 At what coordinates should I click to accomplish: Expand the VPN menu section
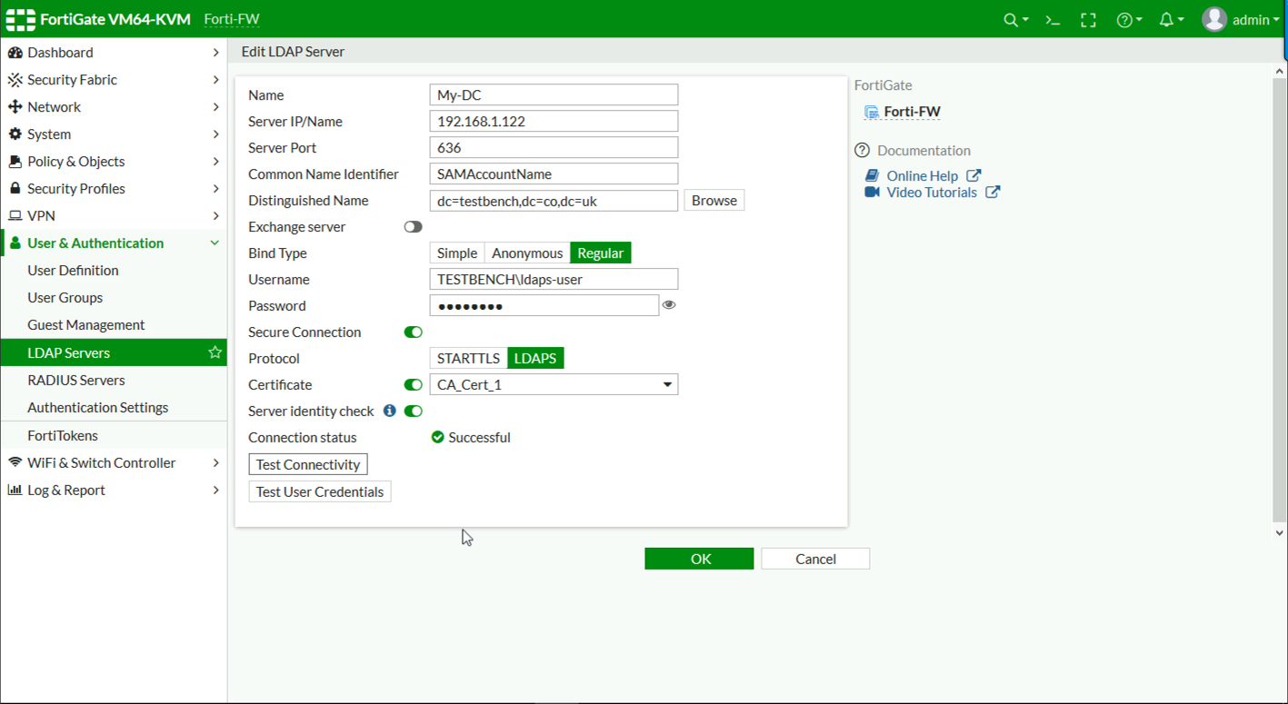[x=43, y=215]
